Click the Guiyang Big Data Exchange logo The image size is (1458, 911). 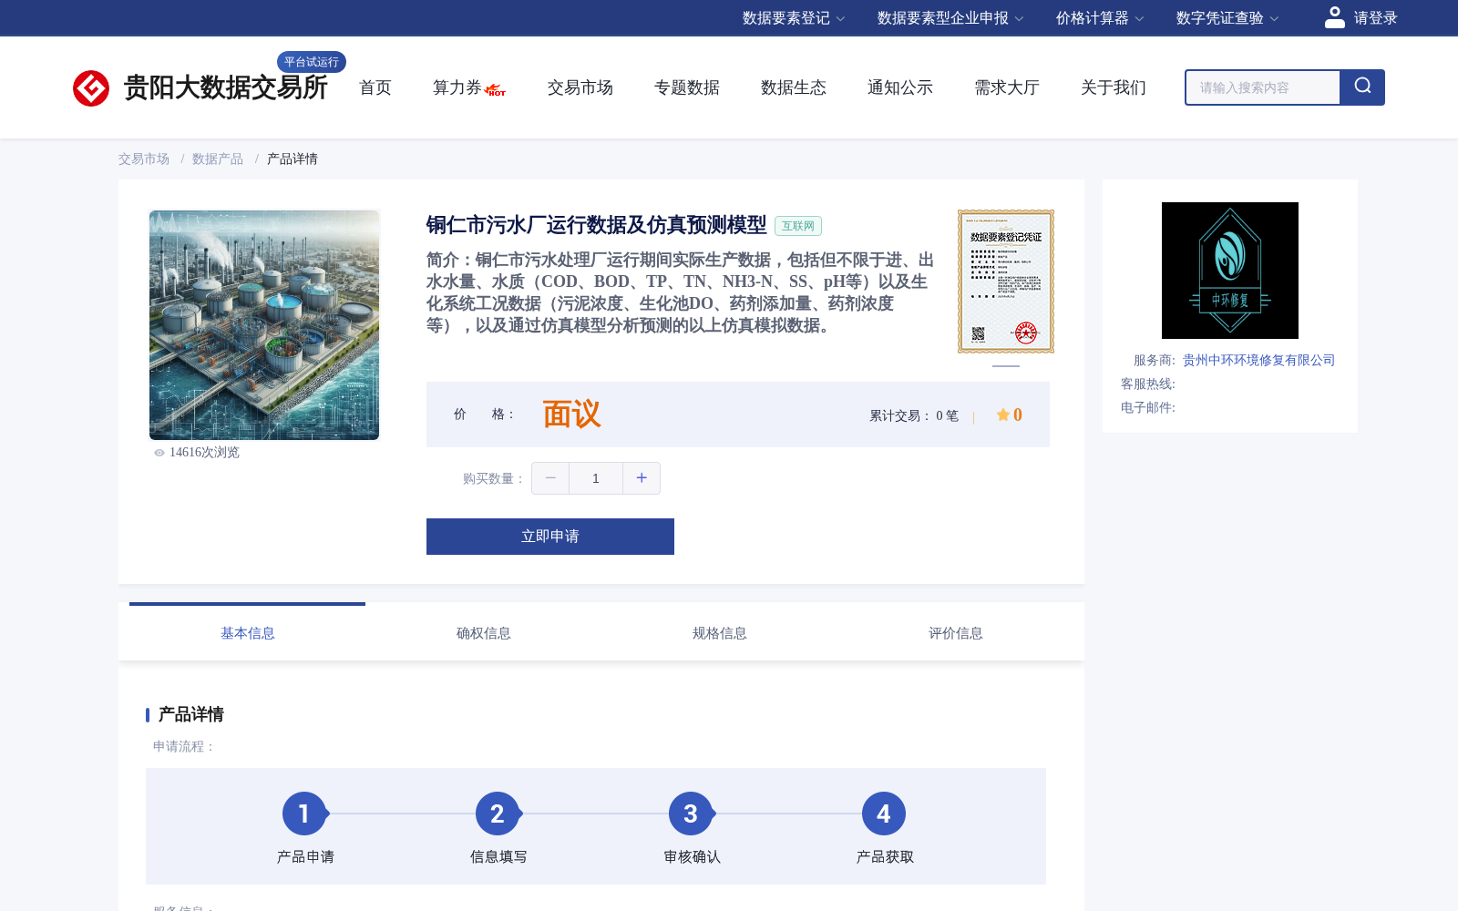200,87
